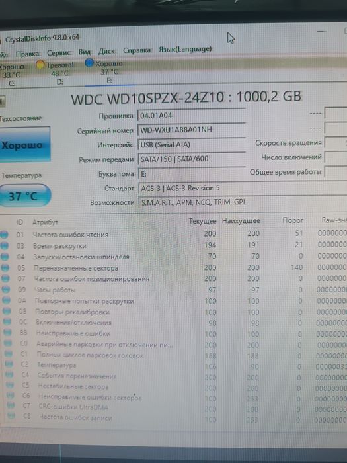
Task: Click status icon for attribute 03
Action: (x=5, y=245)
